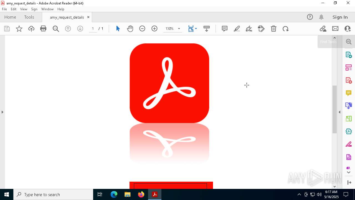This screenshot has height=200, width=355.
Task: Go to previous page arrow
Action: click(68, 29)
